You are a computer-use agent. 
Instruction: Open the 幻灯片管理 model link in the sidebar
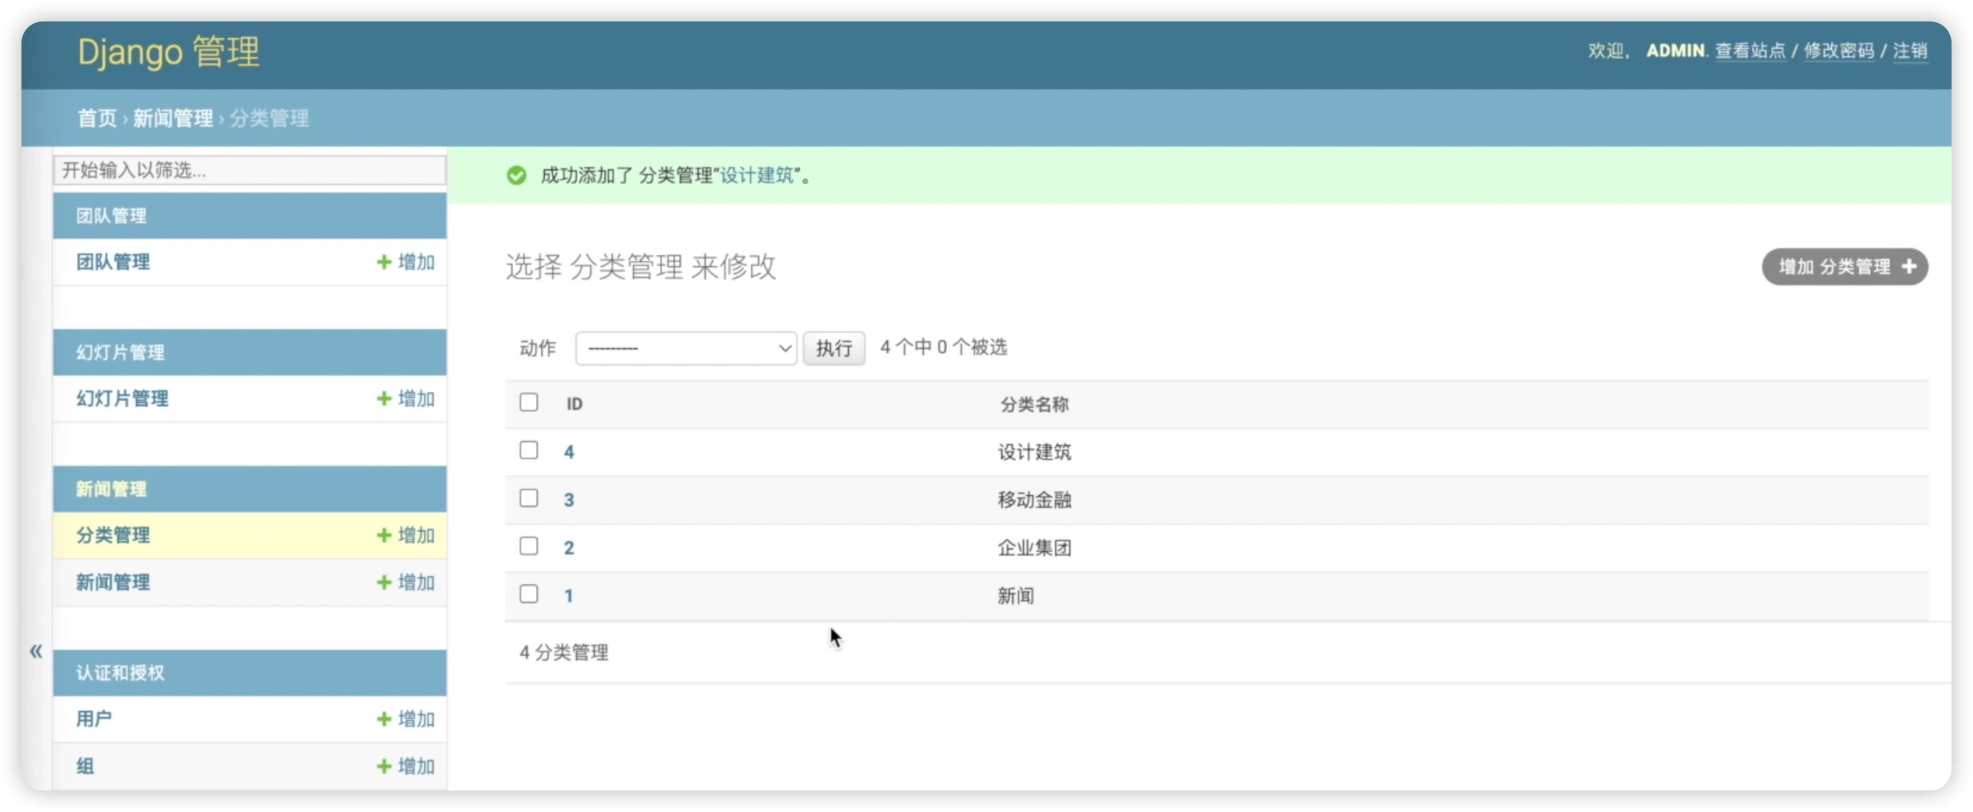click(122, 398)
